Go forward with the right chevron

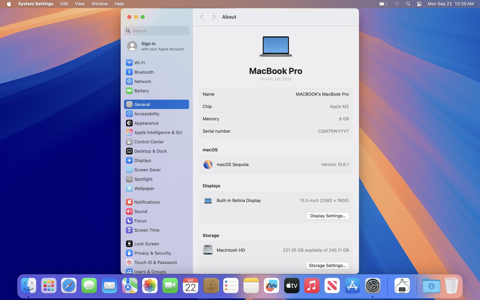pyautogui.click(x=214, y=17)
